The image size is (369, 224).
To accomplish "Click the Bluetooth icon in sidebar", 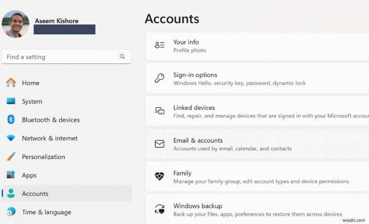I will coord(11,120).
